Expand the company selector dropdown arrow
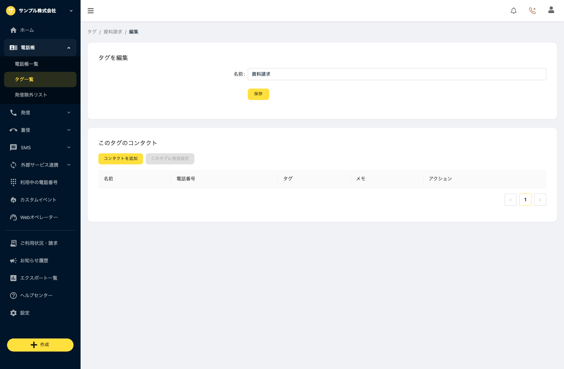This screenshot has width=564, height=369. [x=71, y=11]
